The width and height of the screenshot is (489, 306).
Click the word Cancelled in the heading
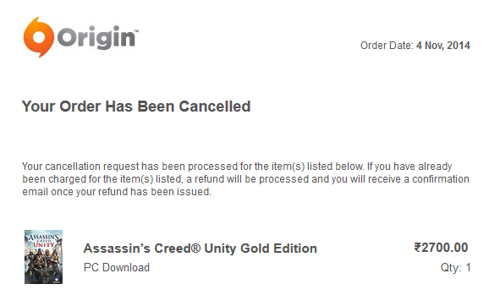pyautogui.click(x=215, y=107)
